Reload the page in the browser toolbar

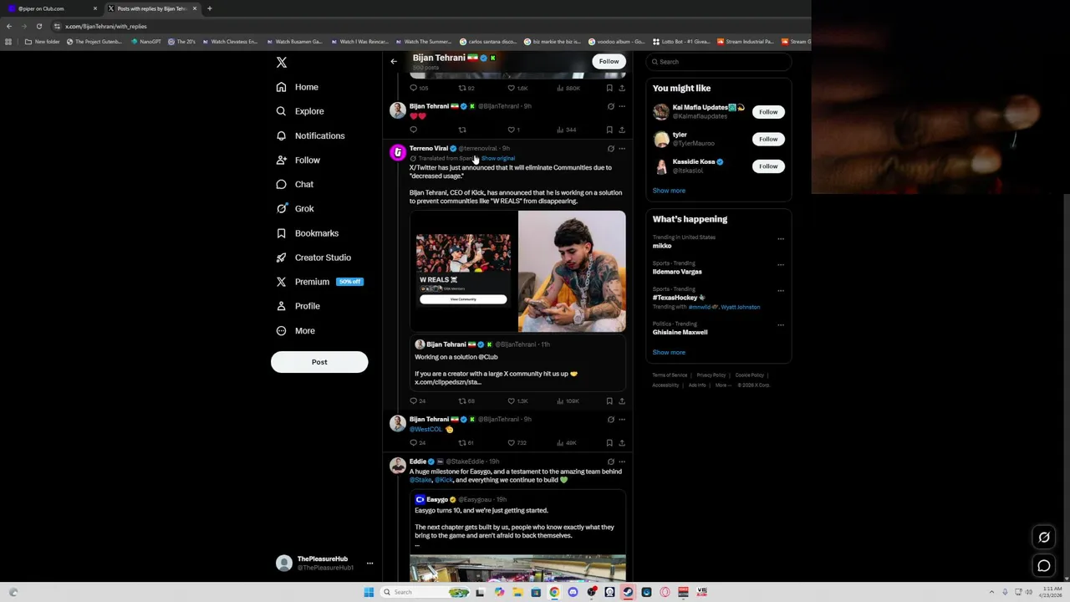tap(38, 26)
